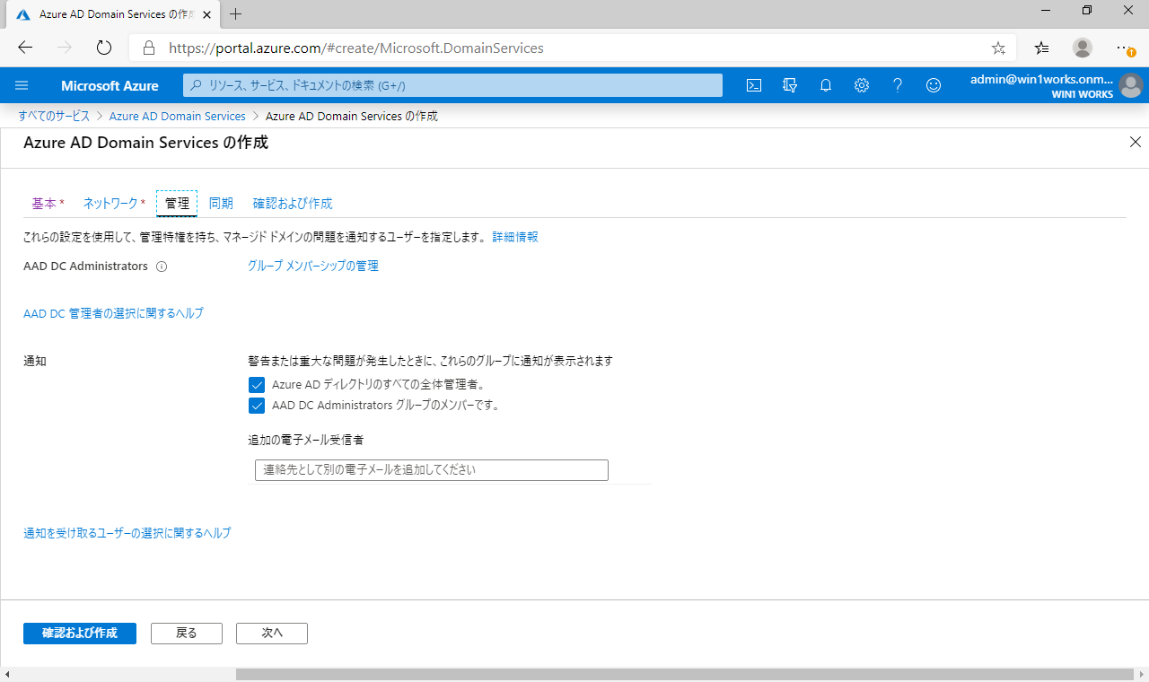This screenshot has height=682, width=1149.
Task: Click the 次へ button
Action: pyautogui.click(x=272, y=633)
